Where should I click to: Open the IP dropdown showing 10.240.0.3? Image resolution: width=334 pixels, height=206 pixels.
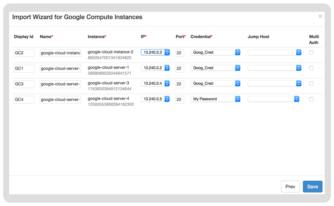[x=155, y=52]
